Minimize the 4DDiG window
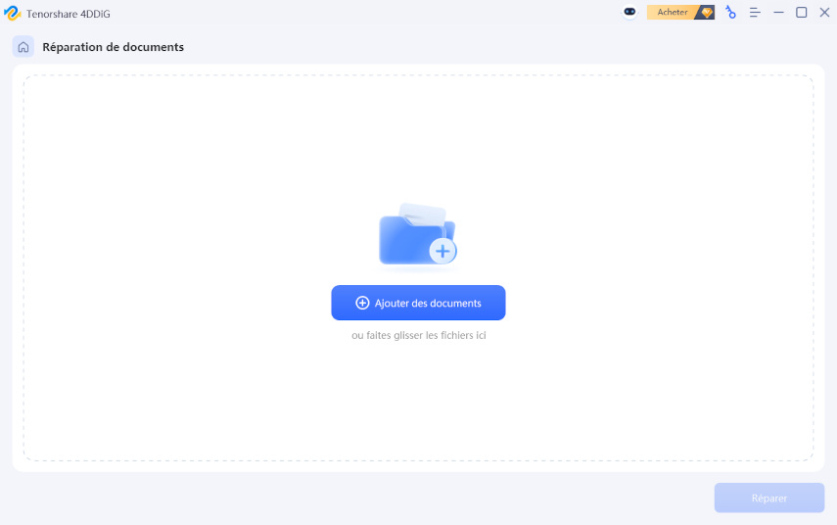 pyautogui.click(x=778, y=13)
